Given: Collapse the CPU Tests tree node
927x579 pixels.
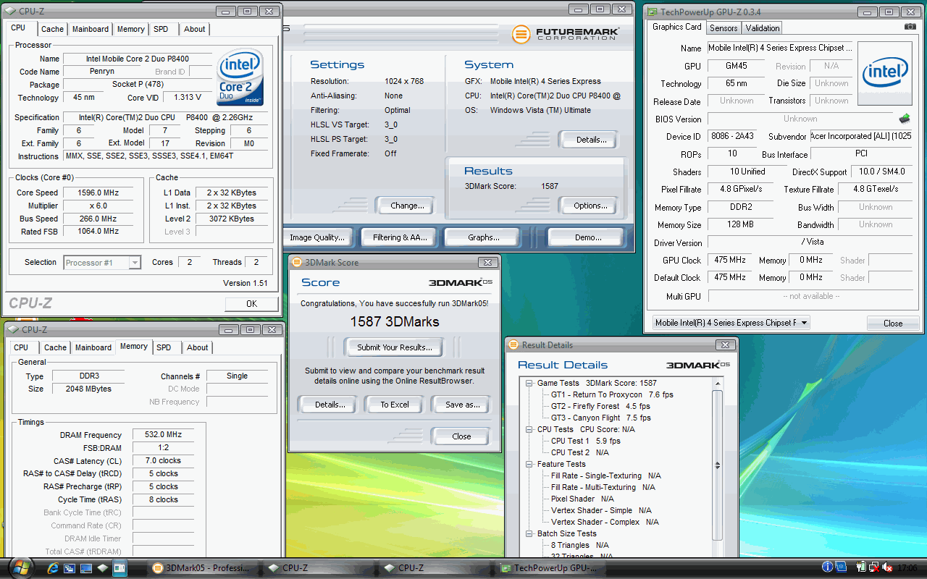Looking at the screenshot, I should [x=529, y=430].
